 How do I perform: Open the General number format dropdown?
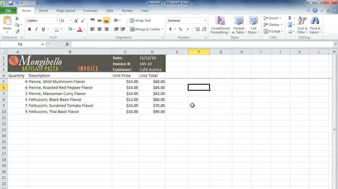click(205, 21)
